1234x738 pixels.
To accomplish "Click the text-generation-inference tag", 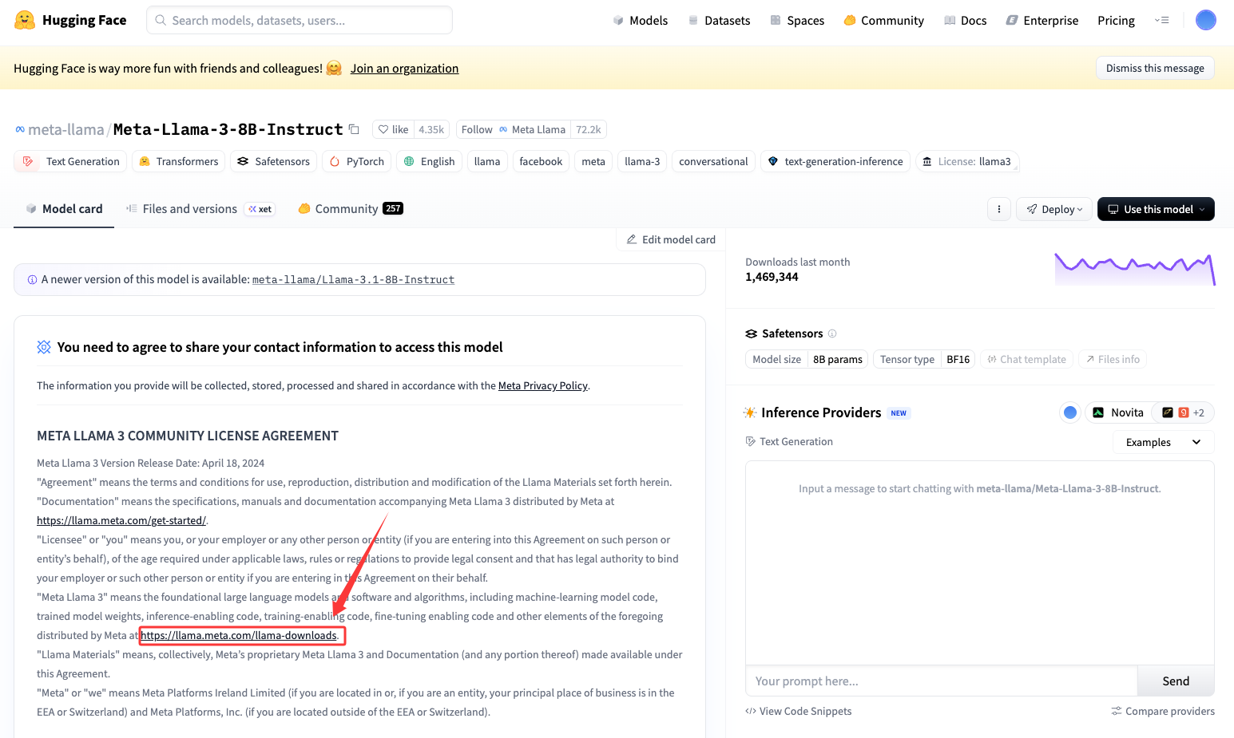I will tap(835, 161).
